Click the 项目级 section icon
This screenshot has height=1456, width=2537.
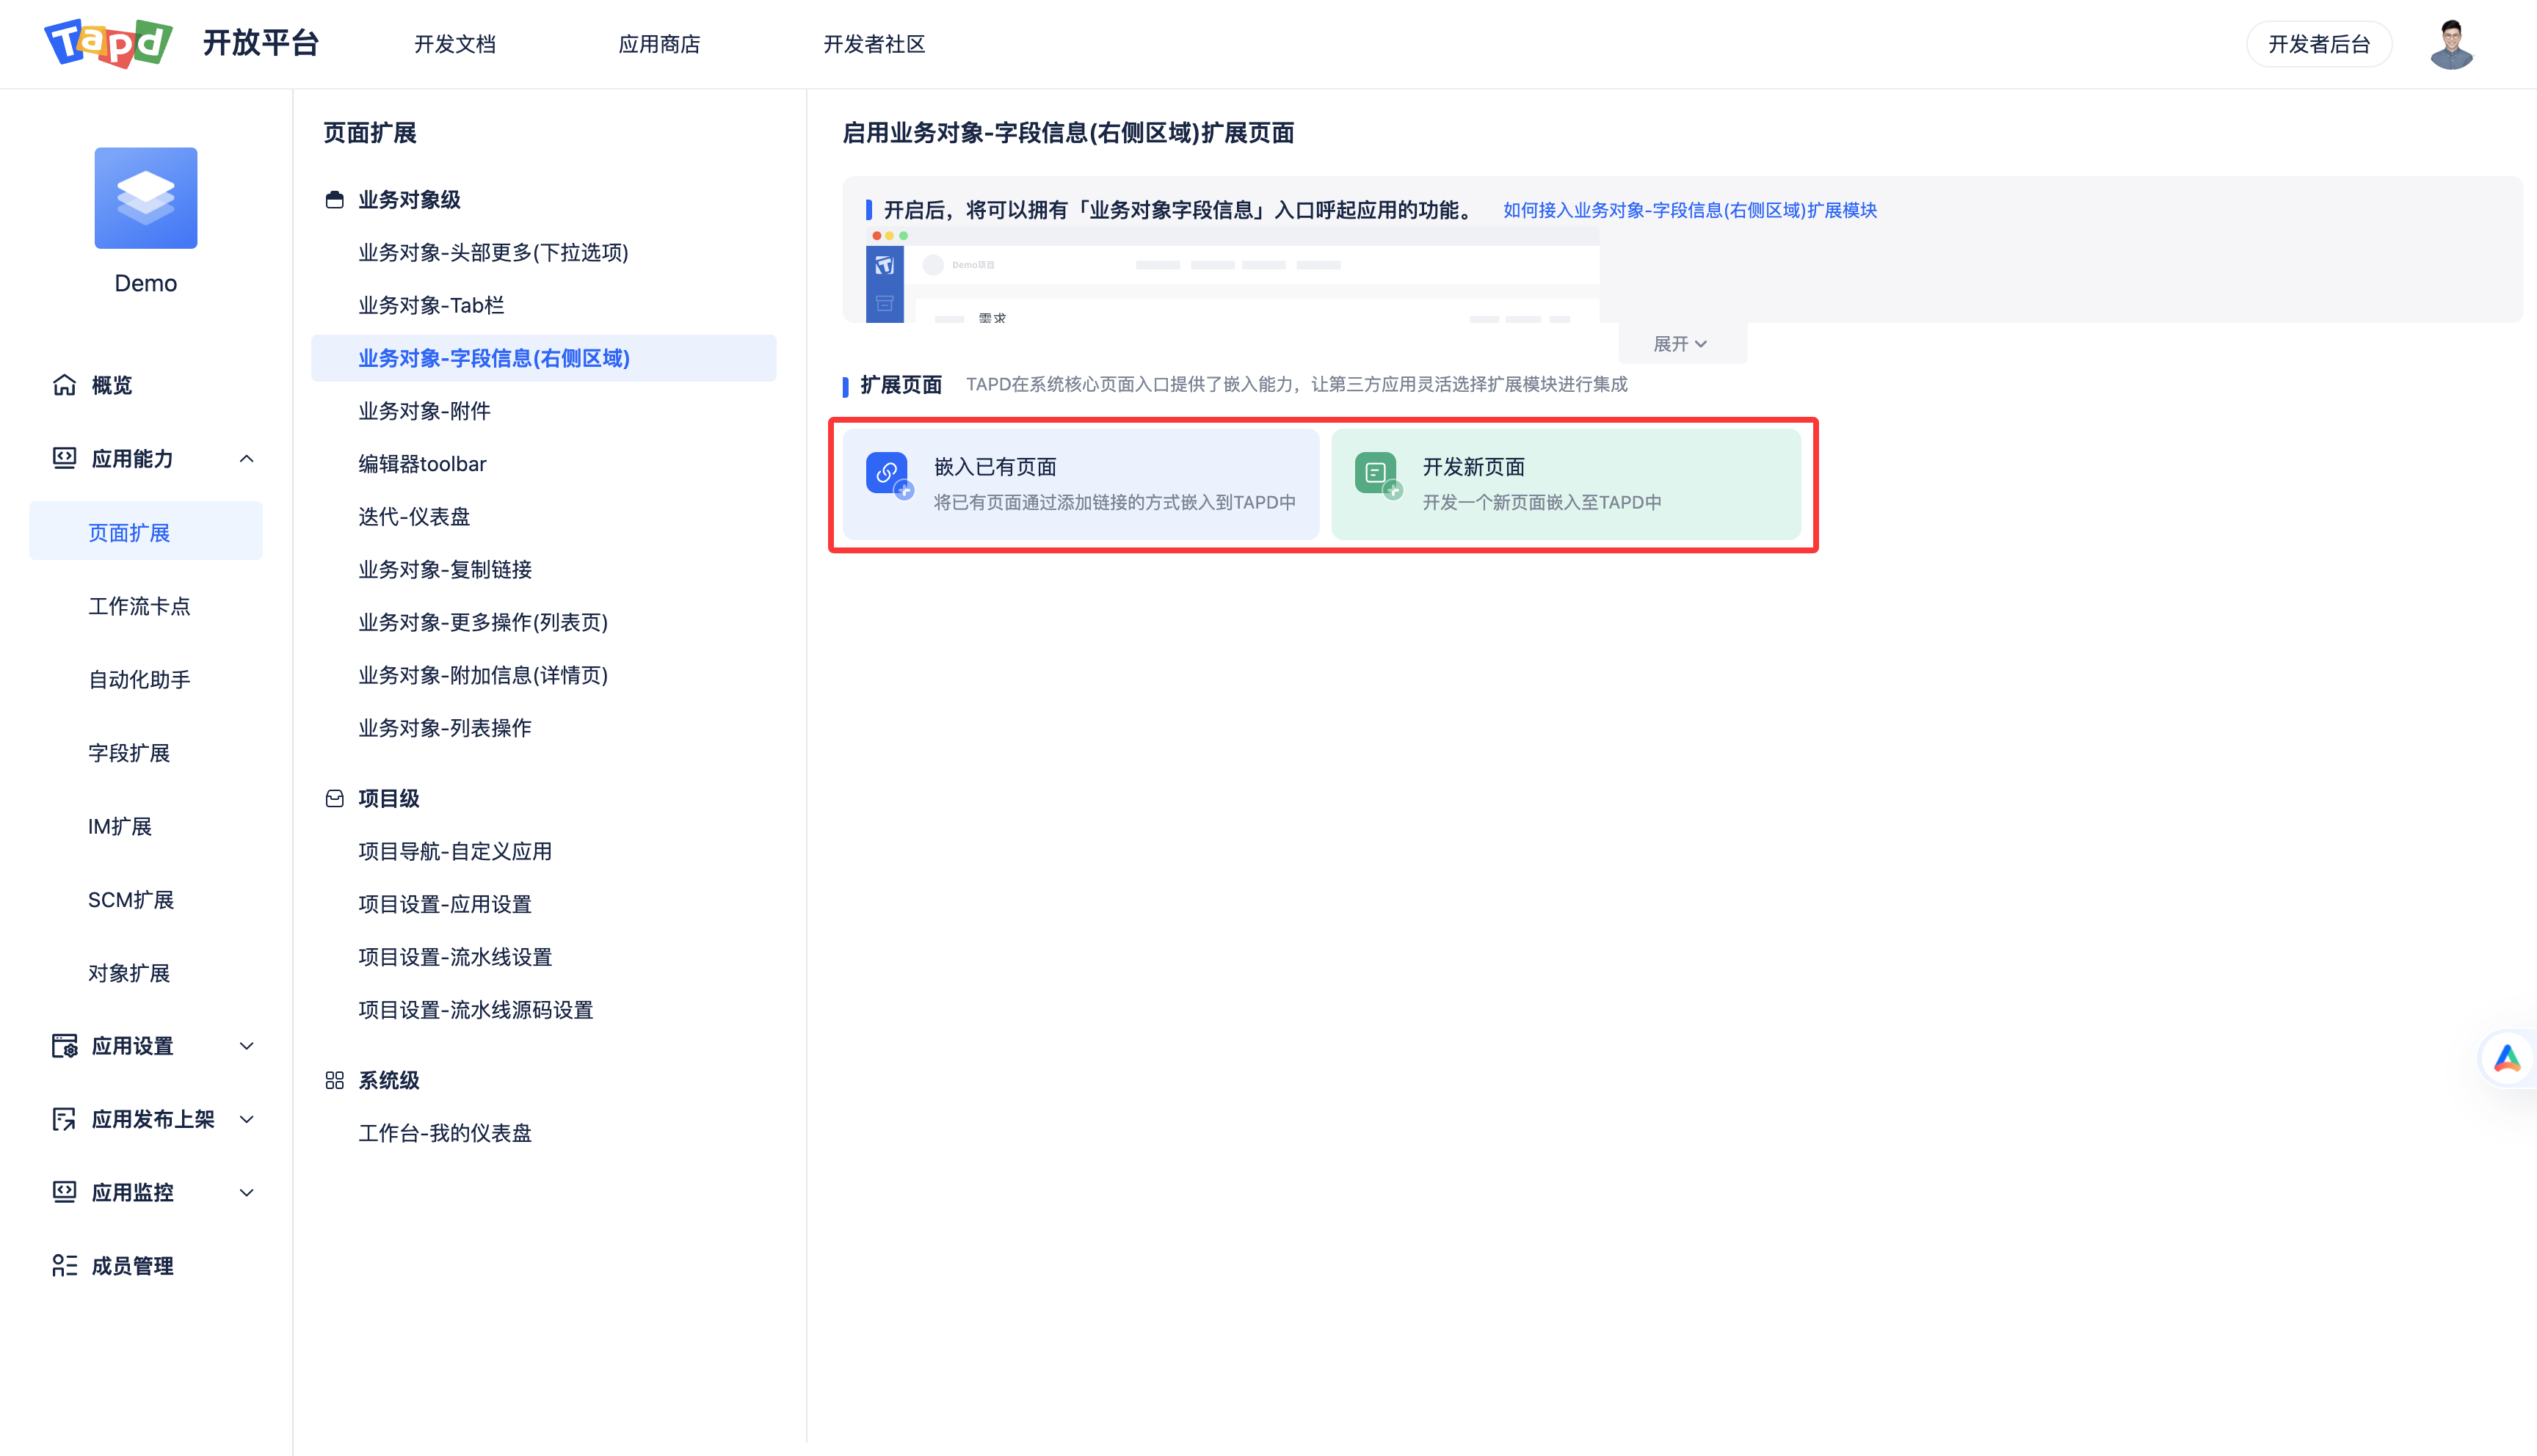[x=334, y=798]
